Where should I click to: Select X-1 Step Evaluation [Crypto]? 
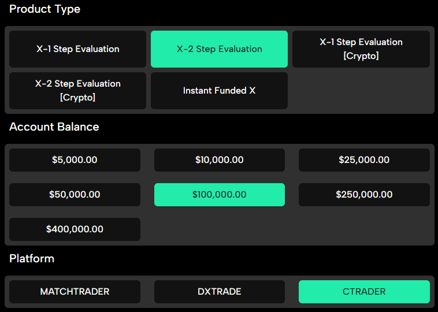361,49
